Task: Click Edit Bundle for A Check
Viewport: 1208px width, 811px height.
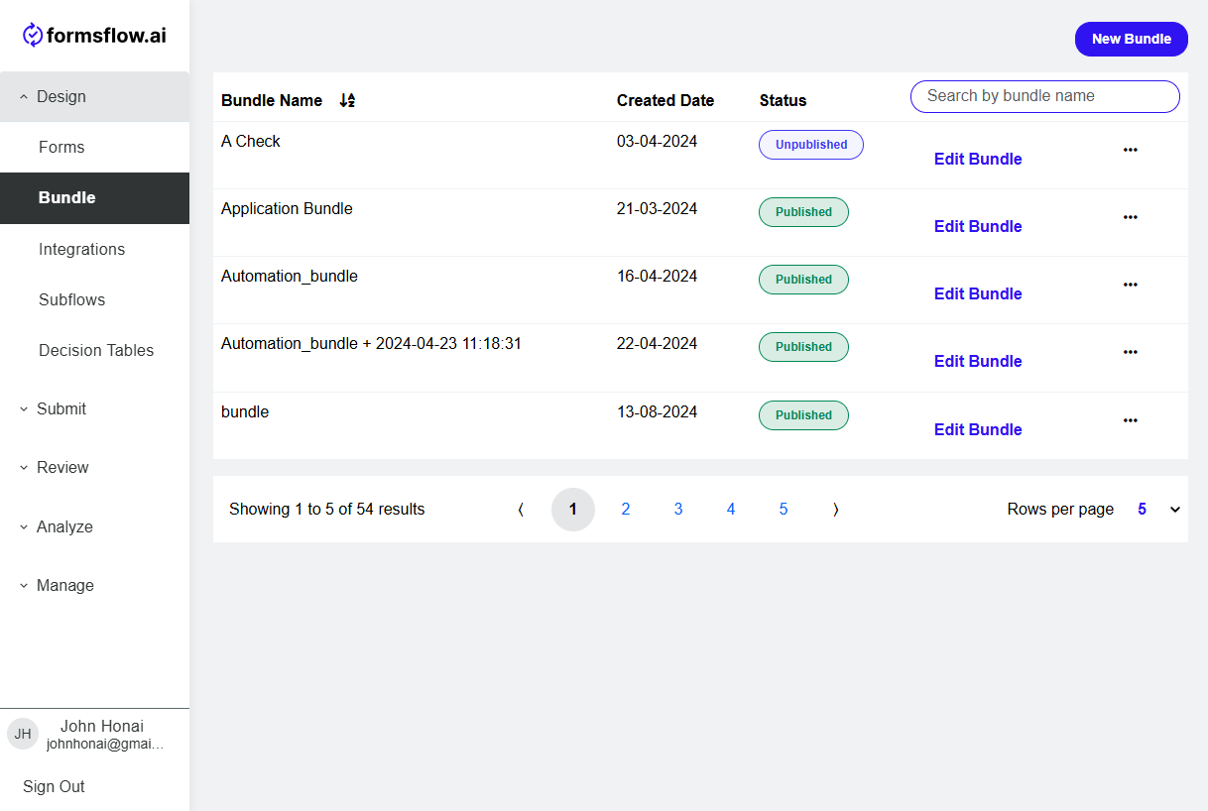Action: [977, 159]
